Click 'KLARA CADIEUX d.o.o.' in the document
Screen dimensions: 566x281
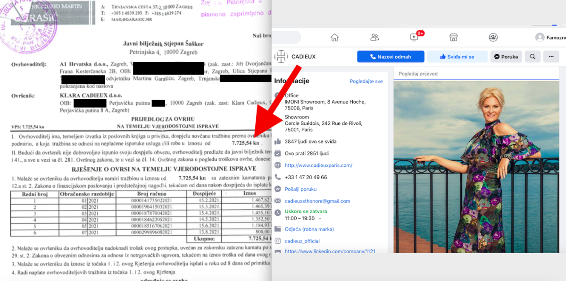92,96
